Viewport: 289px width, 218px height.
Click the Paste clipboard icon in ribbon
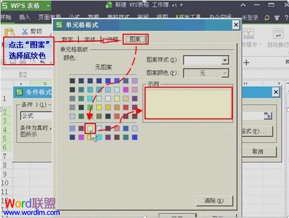point(9,32)
